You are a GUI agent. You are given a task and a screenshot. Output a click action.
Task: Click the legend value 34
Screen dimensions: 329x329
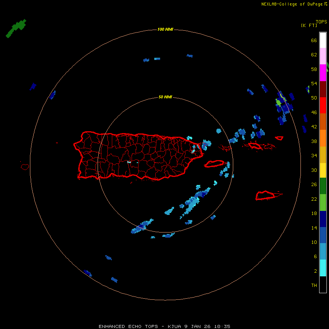[x=314, y=156]
